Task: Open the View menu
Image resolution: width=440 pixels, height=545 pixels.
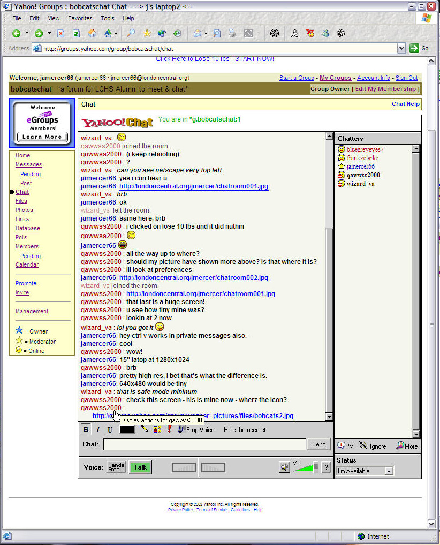Action: [x=54, y=18]
